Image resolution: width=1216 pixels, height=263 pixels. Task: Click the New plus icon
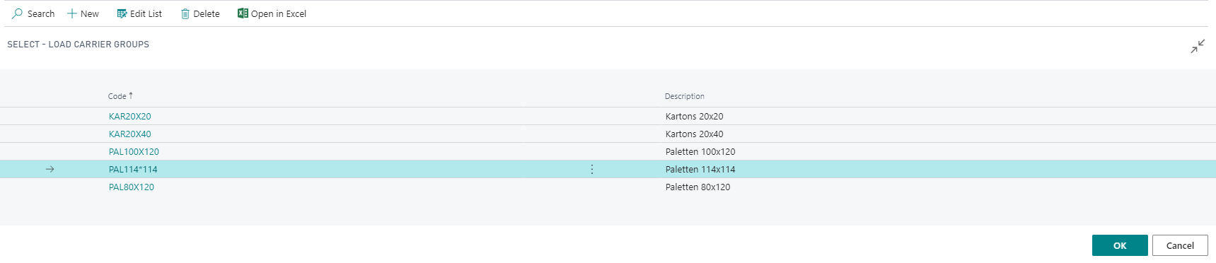pos(72,13)
